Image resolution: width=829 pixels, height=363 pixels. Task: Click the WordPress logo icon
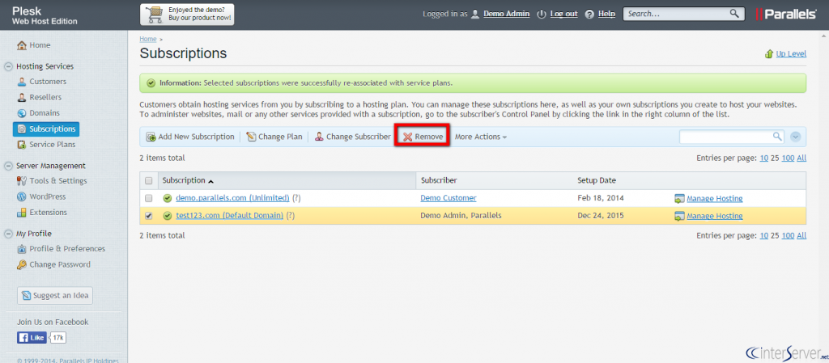point(22,196)
